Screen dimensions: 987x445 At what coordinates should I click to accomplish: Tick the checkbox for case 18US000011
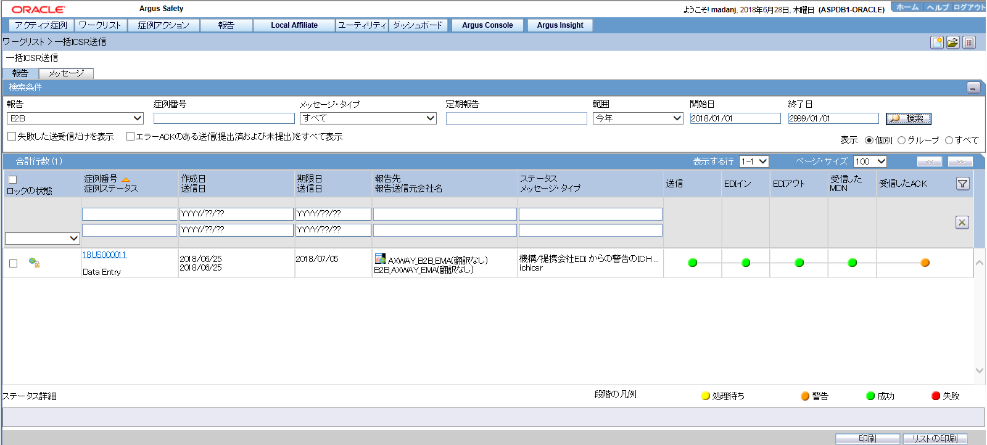13,263
